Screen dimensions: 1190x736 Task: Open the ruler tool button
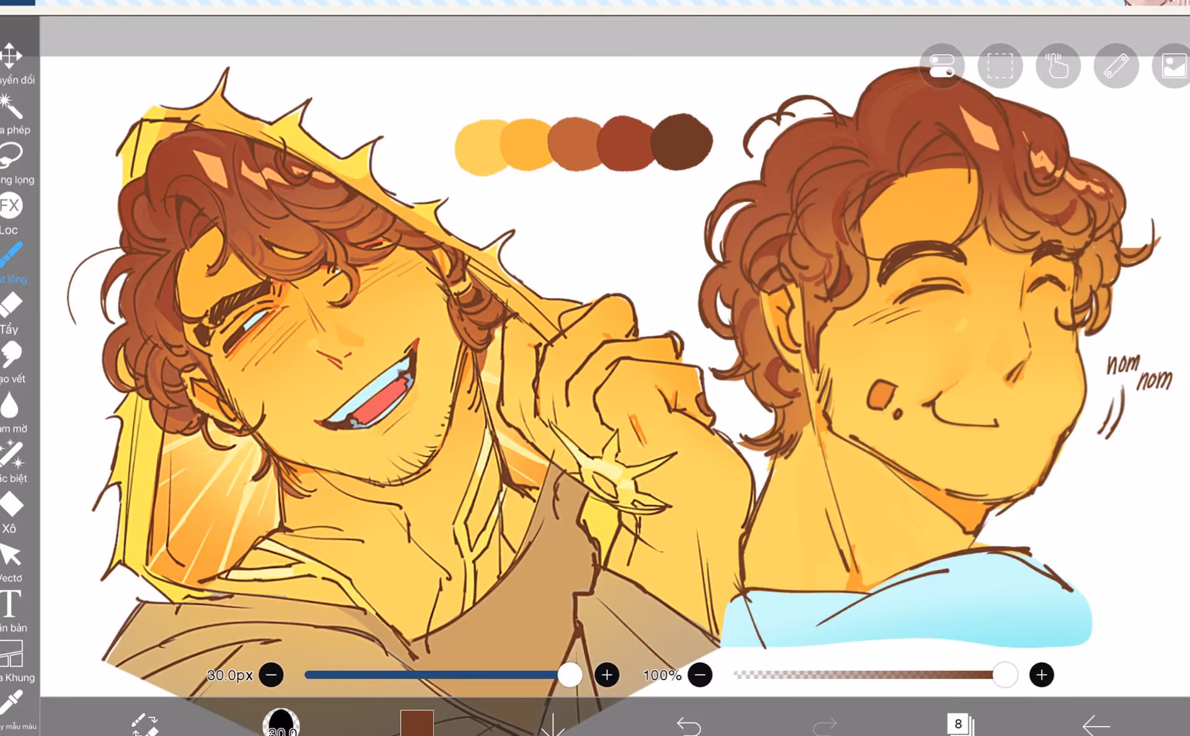coord(1116,66)
